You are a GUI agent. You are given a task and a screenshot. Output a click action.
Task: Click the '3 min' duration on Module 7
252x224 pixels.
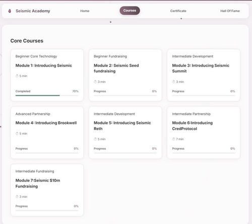pos(23,197)
